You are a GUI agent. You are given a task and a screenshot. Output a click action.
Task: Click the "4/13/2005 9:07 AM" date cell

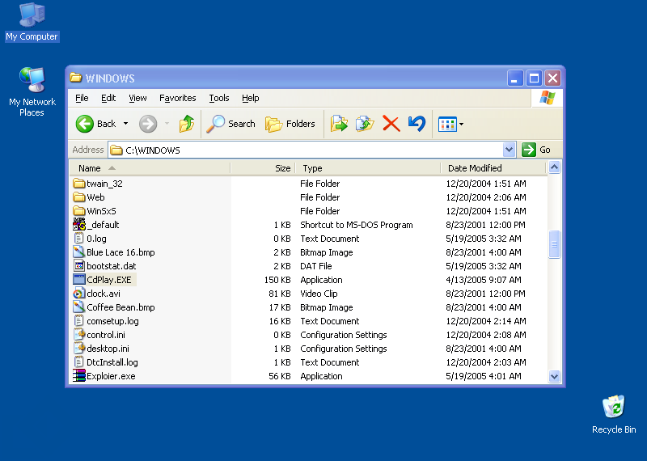483,280
